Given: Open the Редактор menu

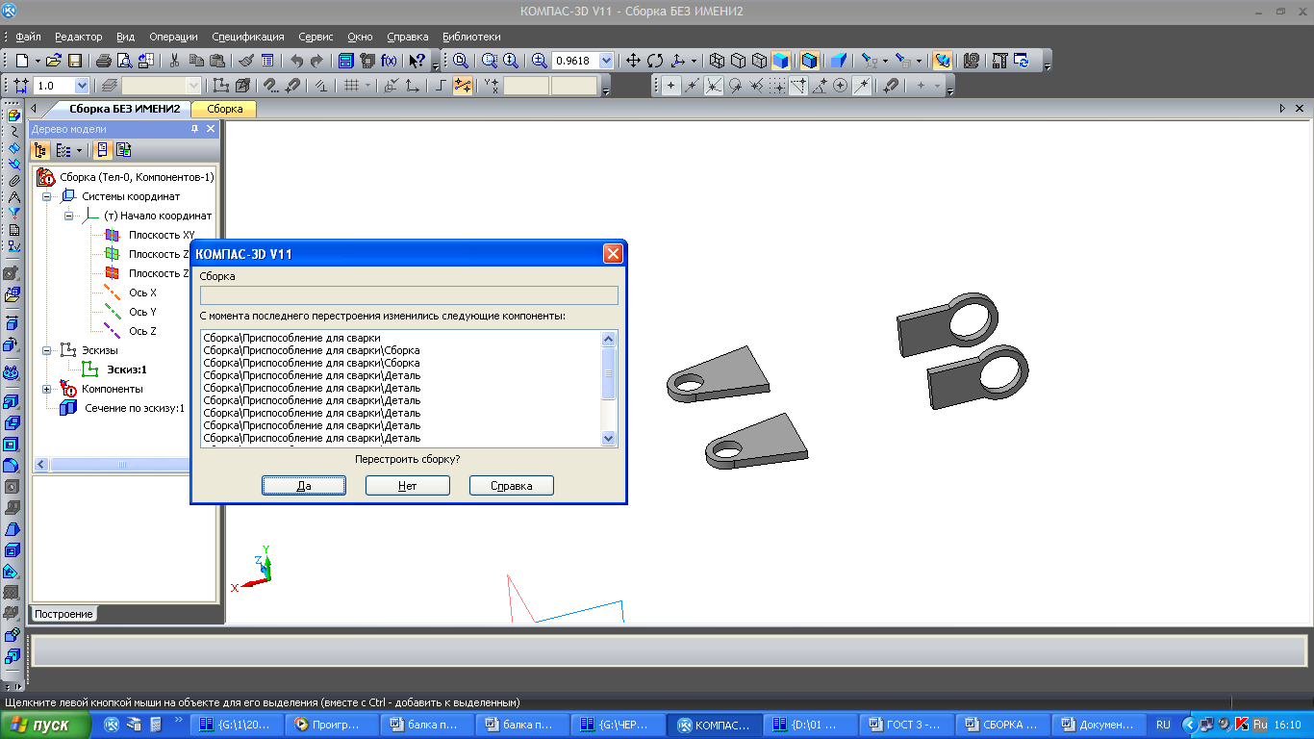Looking at the screenshot, I should [x=79, y=37].
